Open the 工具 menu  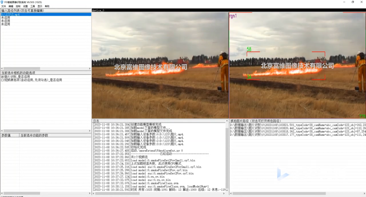click(33, 6)
